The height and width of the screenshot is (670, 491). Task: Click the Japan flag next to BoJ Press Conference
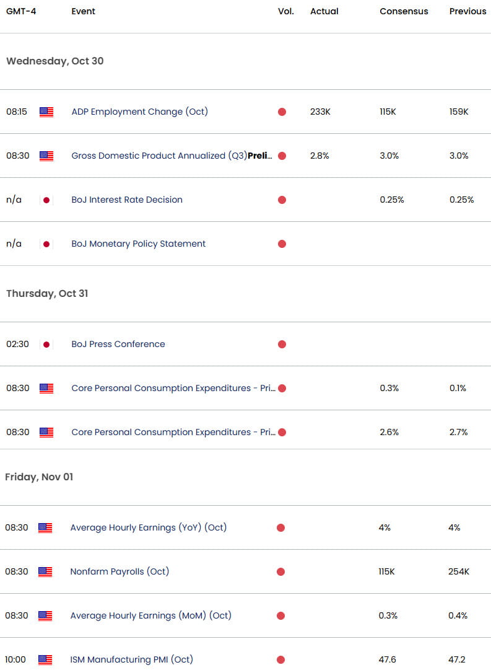tap(46, 344)
